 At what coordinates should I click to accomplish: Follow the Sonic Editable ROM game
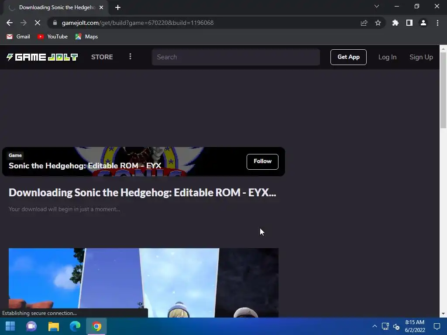click(262, 161)
